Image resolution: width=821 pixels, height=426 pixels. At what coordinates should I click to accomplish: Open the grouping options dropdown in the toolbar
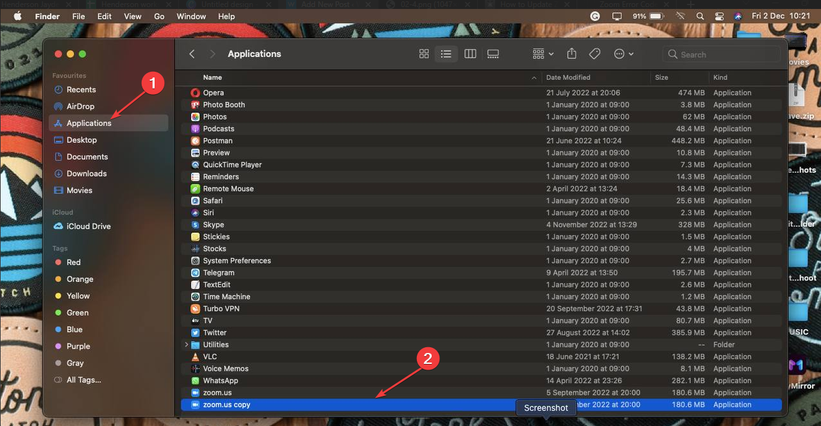point(542,54)
